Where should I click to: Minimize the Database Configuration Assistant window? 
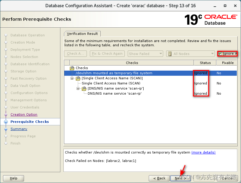coord(215,6)
